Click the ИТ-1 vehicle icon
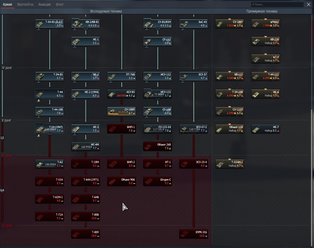This screenshot has height=248, width=314. click(x=148, y=164)
